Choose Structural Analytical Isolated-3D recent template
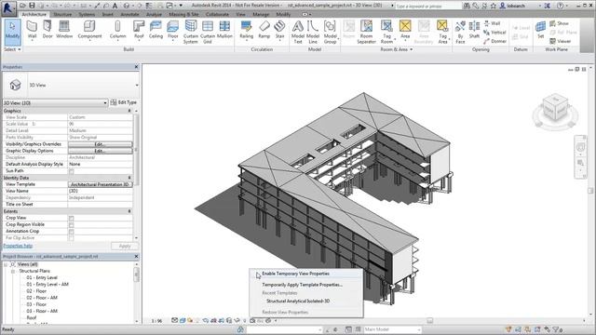This screenshot has width=596, height=335. point(306,301)
